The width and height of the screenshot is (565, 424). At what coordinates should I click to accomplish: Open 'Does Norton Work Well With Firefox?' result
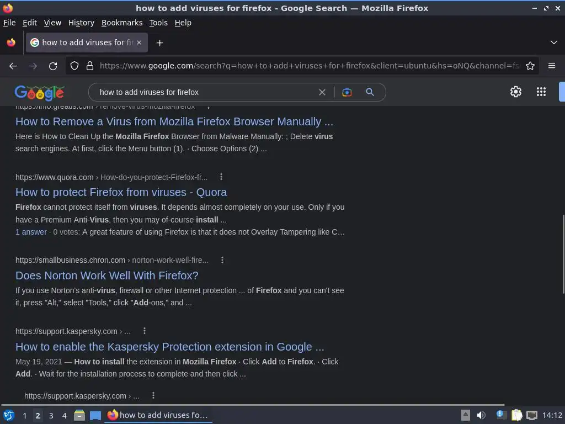[x=106, y=276]
